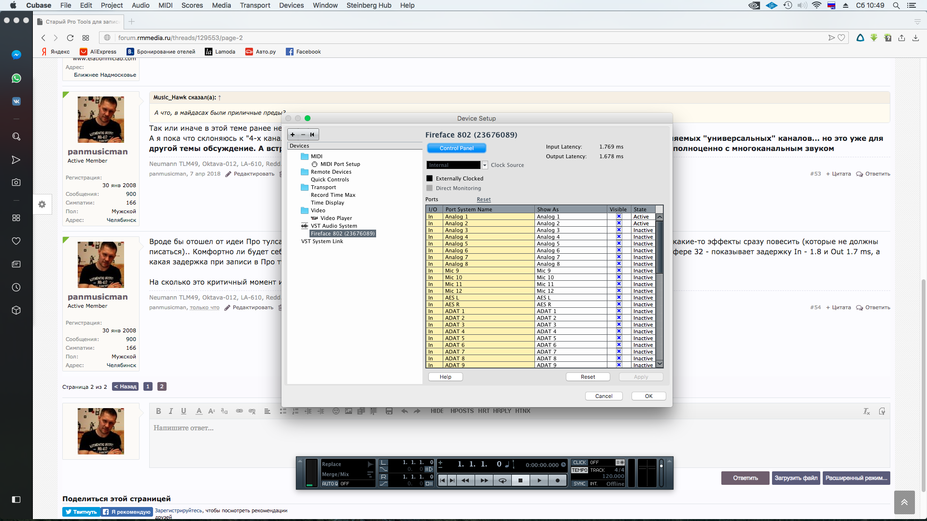Open the Steinberg Hub menu
Viewport: 927px width, 521px height.
click(369, 5)
